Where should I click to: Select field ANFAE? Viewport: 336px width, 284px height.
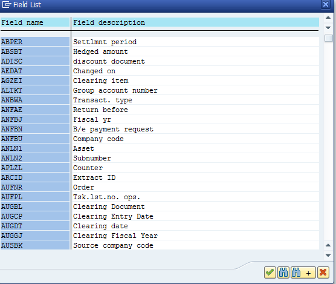(x=35, y=110)
